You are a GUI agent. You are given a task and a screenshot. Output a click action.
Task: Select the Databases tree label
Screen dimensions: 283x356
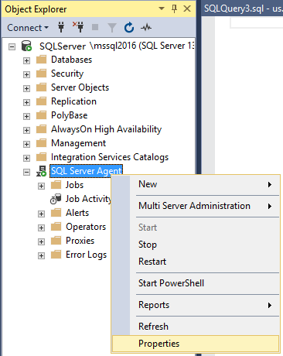pyautogui.click(x=71, y=60)
